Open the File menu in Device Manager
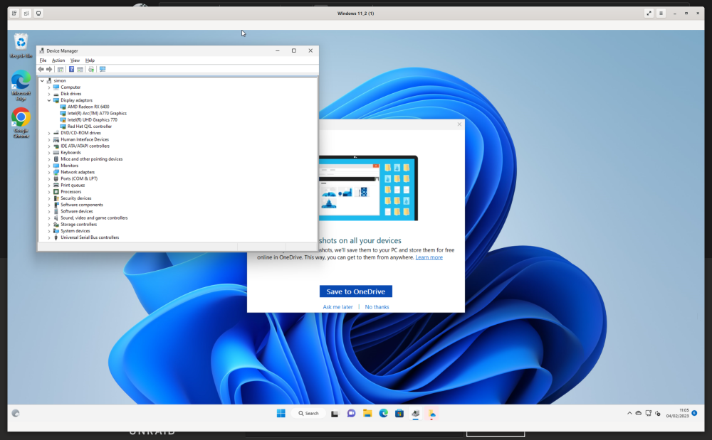Viewport: 712px width, 440px height. point(43,60)
